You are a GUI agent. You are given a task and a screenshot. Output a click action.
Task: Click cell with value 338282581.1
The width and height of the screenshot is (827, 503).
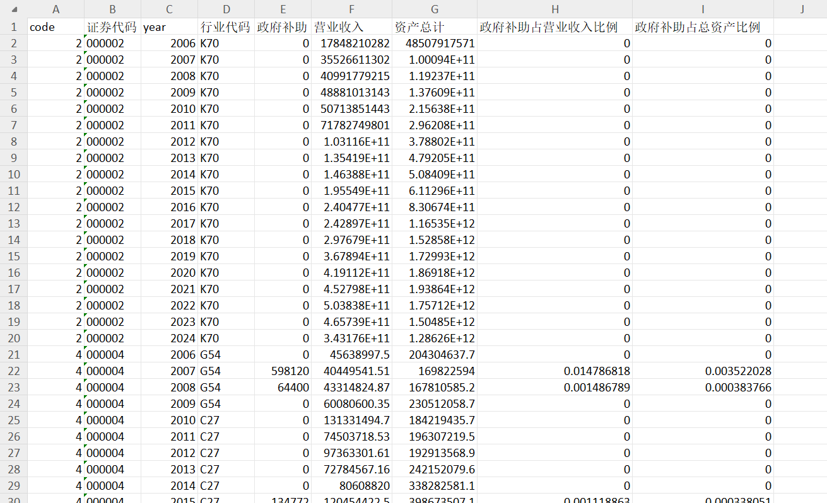click(x=435, y=486)
